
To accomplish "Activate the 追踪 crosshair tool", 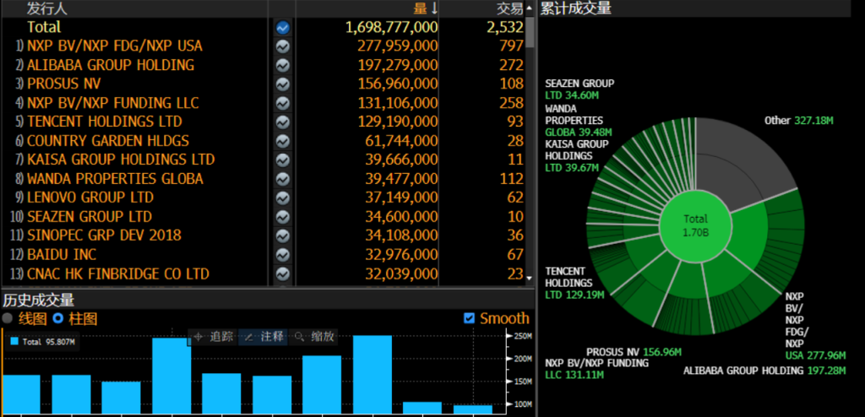I will pyautogui.click(x=213, y=337).
